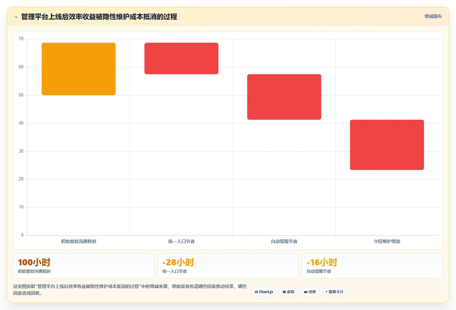456x310 pixels.
Task: Click y-axis value 0
Action: [x=22, y=235]
